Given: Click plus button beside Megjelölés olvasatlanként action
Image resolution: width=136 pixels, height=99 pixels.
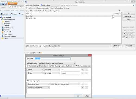Looking at the screenshot, I should [82, 88].
